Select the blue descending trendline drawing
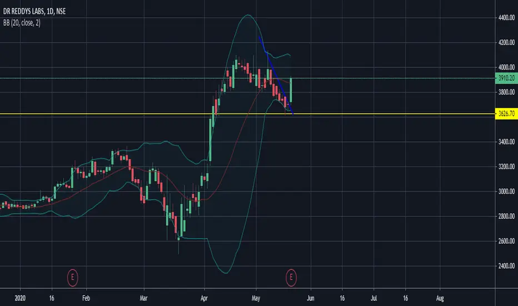This screenshot has width=518, height=306. pyautogui.click(x=276, y=75)
